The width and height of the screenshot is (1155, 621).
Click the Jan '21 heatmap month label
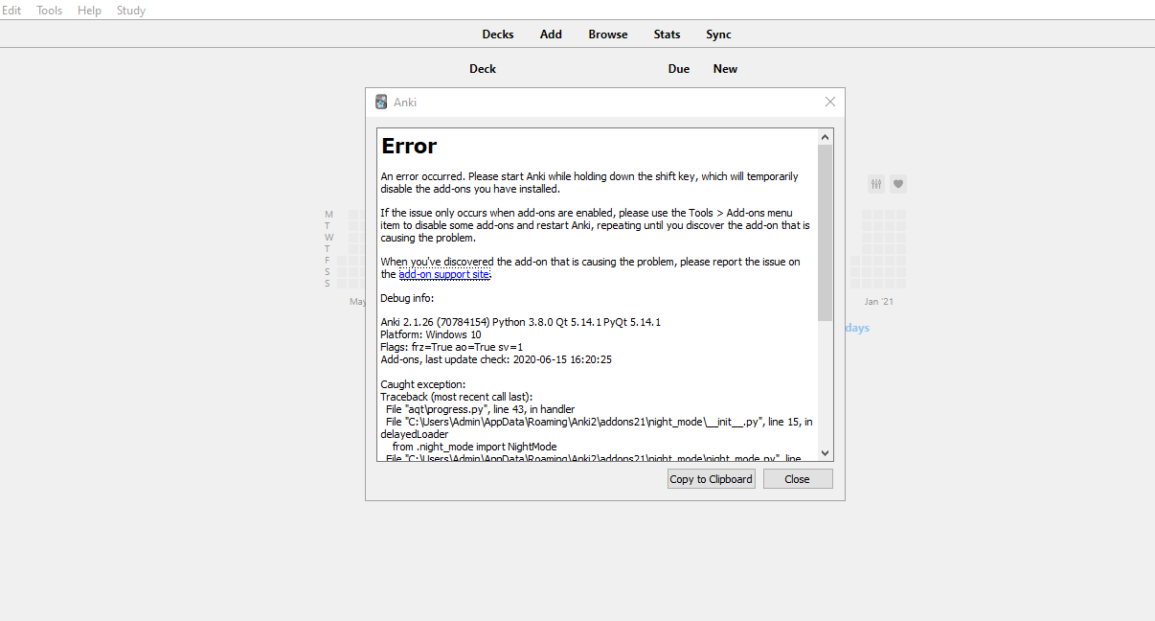pyautogui.click(x=878, y=302)
